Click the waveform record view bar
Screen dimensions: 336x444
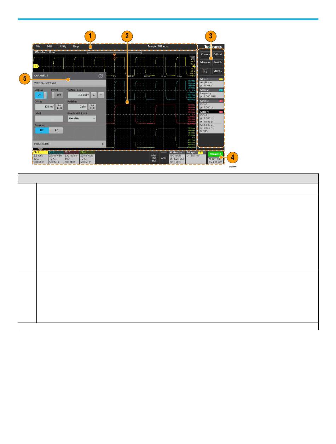click(114, 52)
